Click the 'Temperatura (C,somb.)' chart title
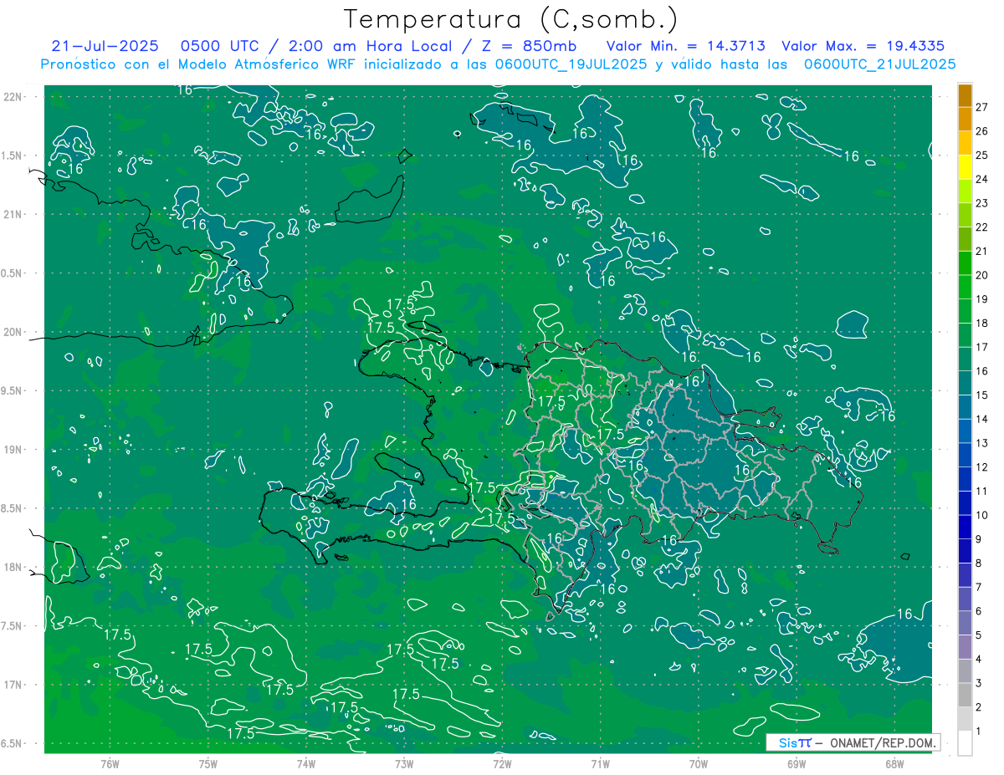 [511, 19]
